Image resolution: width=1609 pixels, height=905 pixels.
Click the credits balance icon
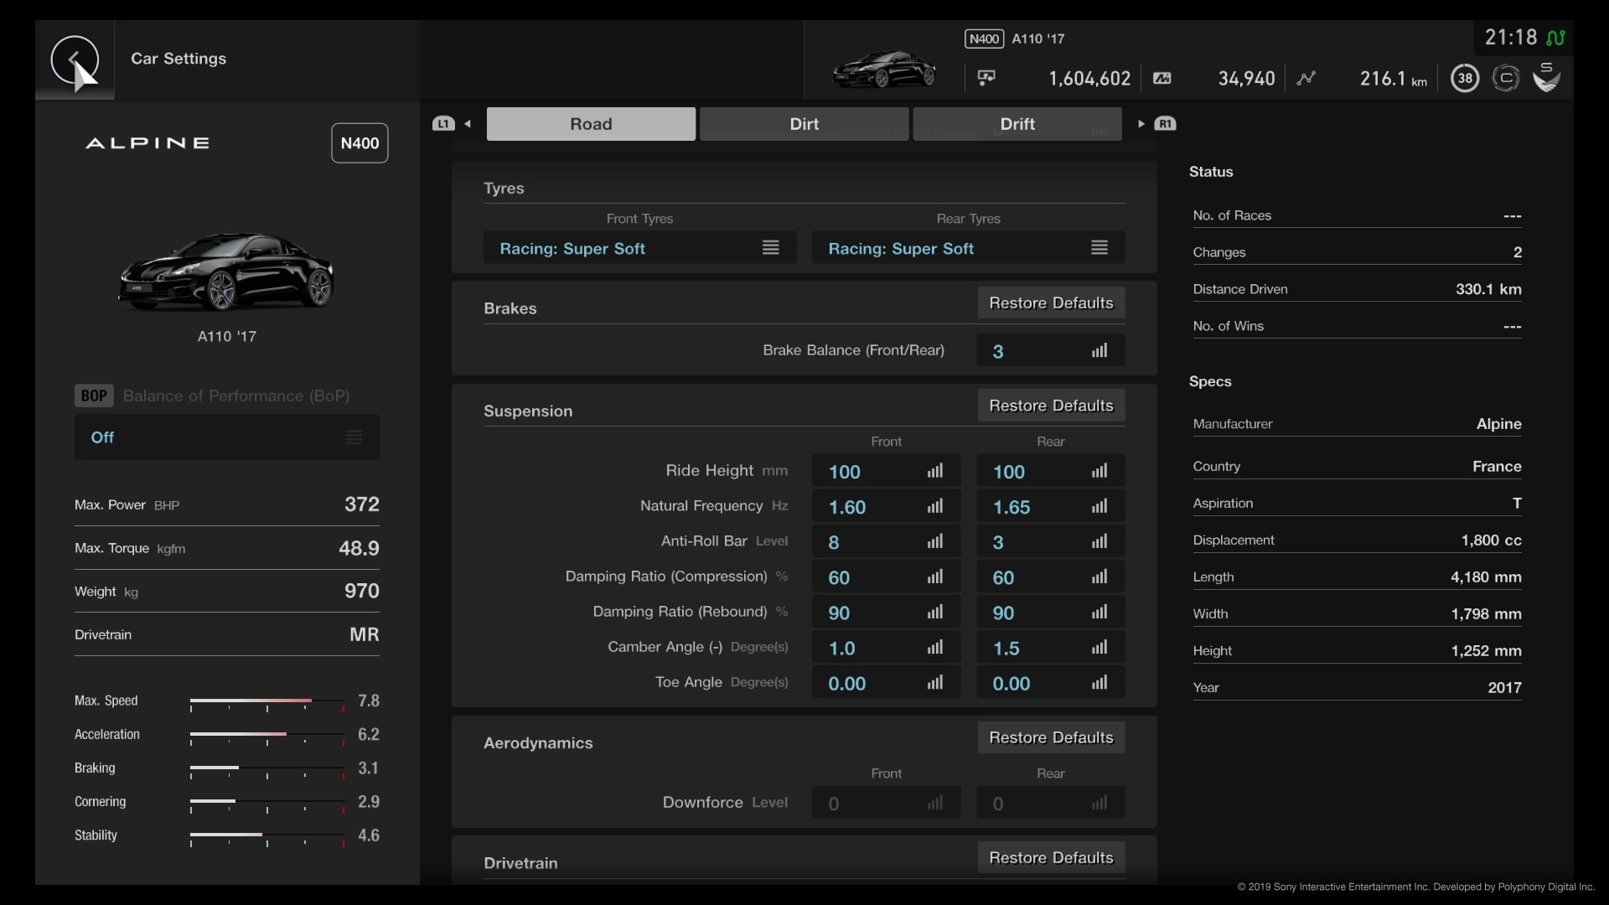986,77
